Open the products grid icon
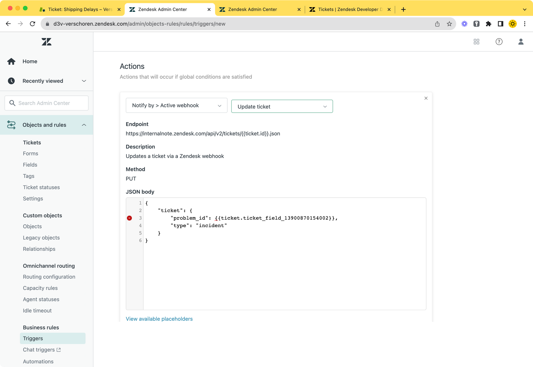 click(476, 42)
